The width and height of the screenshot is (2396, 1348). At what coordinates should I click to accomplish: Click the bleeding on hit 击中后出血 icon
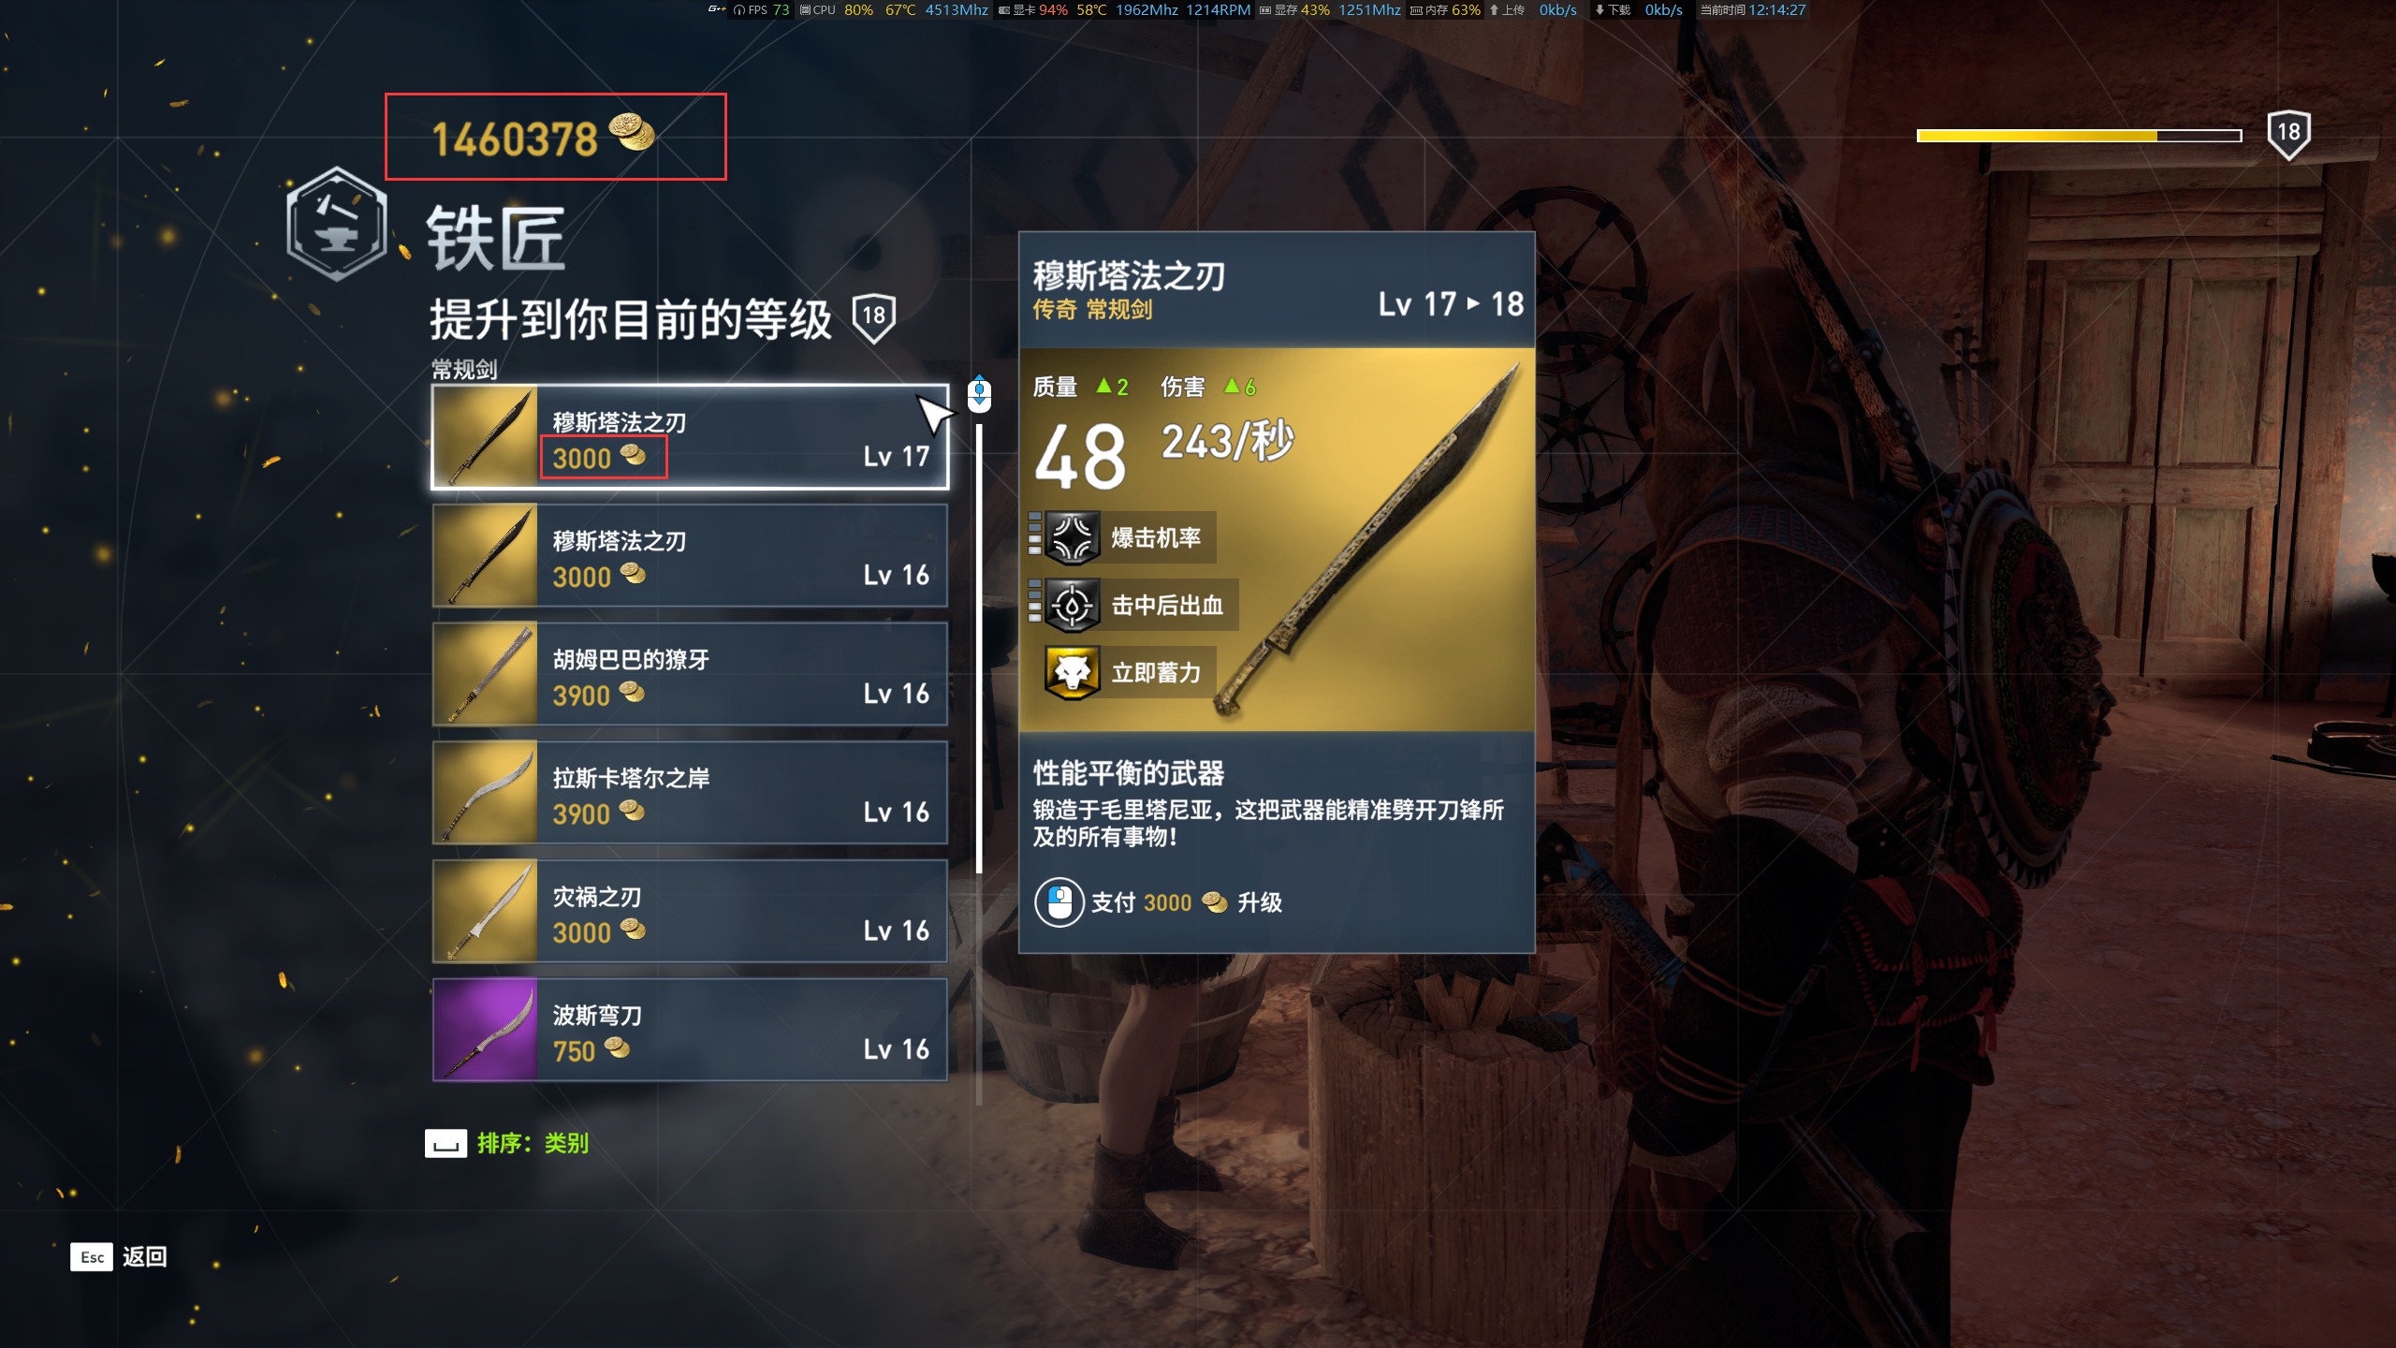(x=1072, y=605)
